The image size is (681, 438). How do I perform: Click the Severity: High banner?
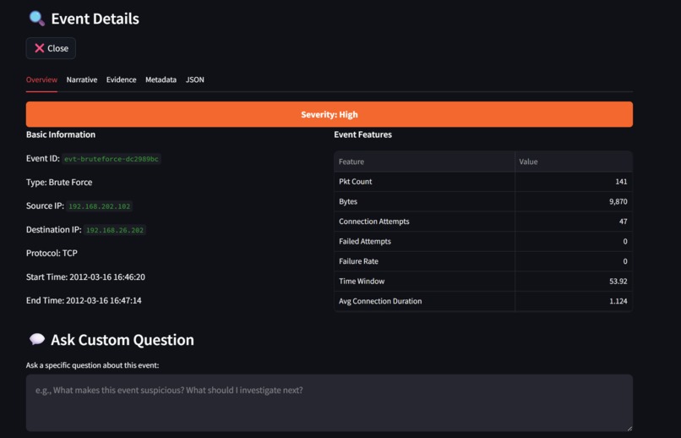click(330, 114)
